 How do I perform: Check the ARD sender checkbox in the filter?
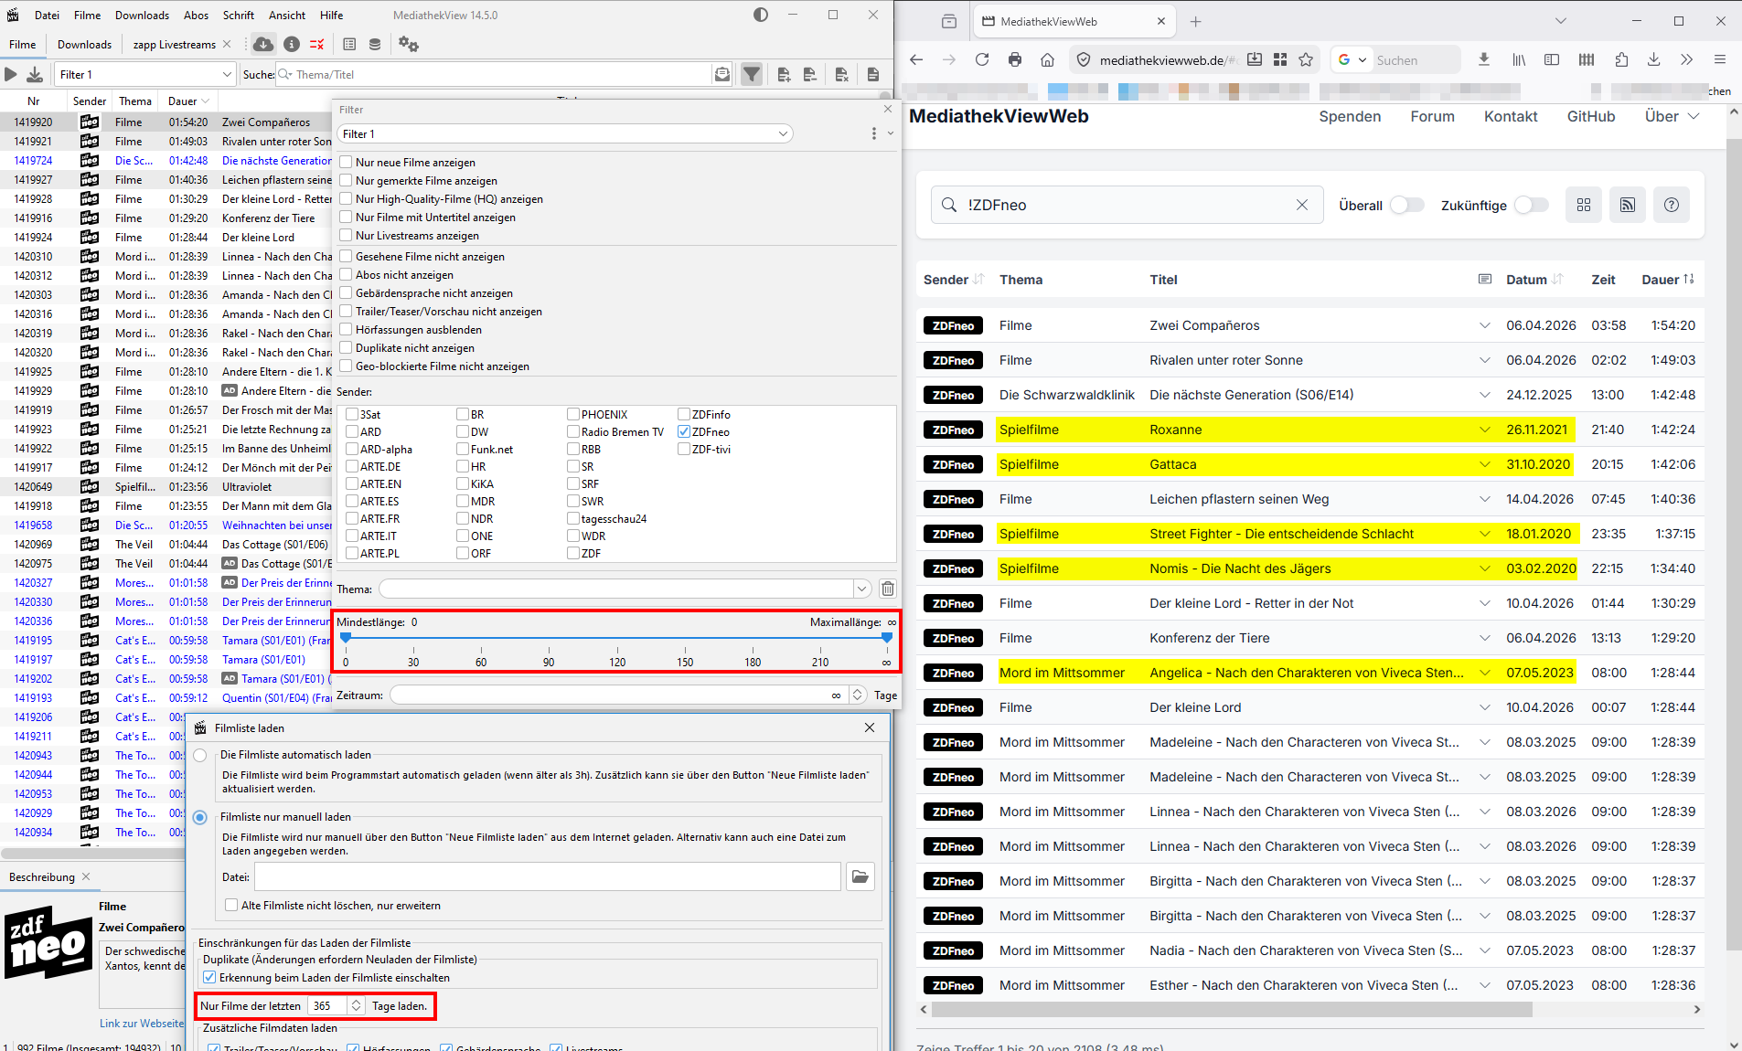pos(351,431)
